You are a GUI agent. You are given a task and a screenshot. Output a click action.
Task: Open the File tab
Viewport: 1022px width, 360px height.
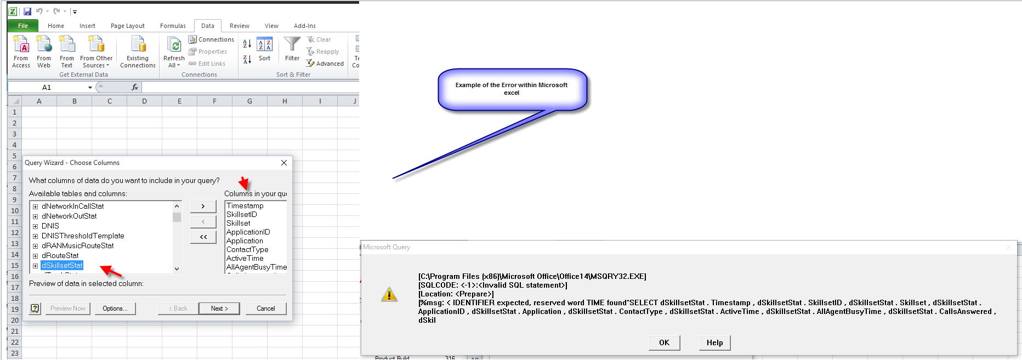[x=23, y=26]
